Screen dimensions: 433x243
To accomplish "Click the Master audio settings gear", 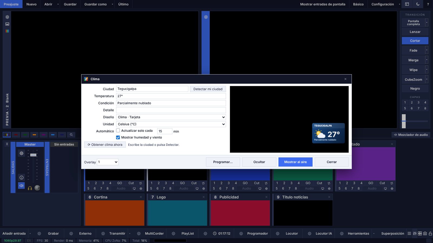I will (22, 153).
